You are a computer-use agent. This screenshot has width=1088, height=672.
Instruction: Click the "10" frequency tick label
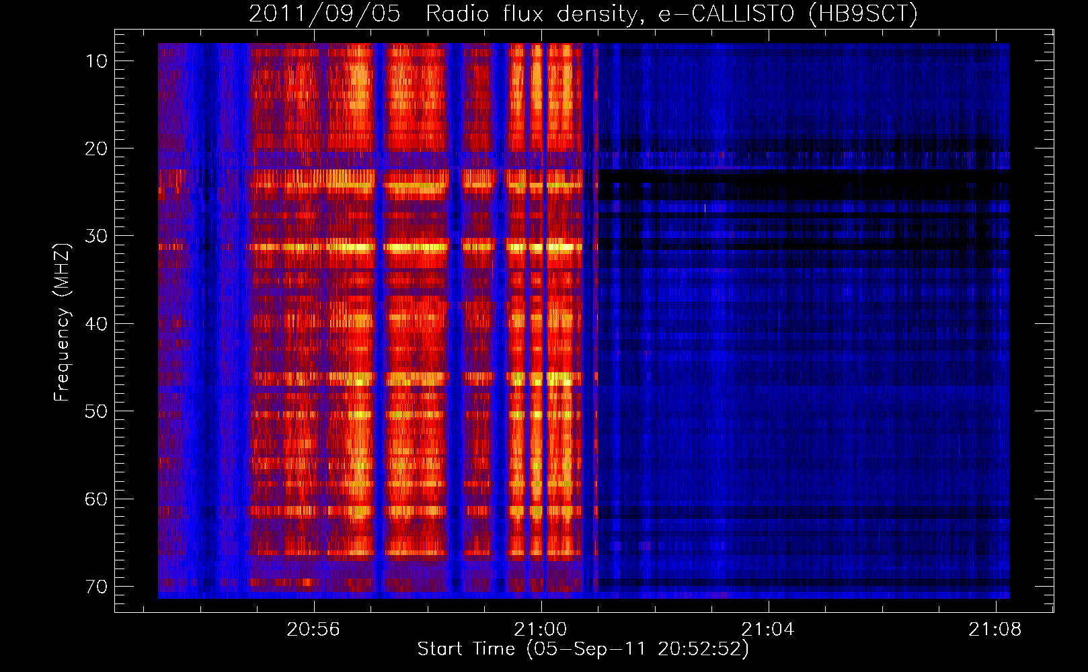coord(96,61)
